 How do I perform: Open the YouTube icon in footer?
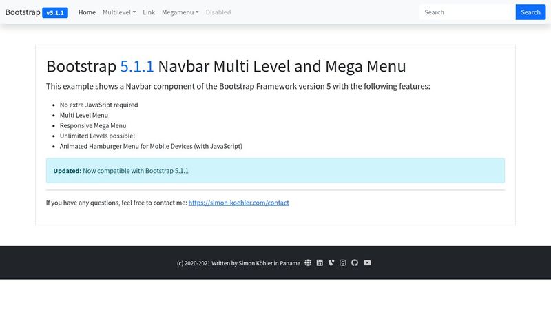click(367, 262)
